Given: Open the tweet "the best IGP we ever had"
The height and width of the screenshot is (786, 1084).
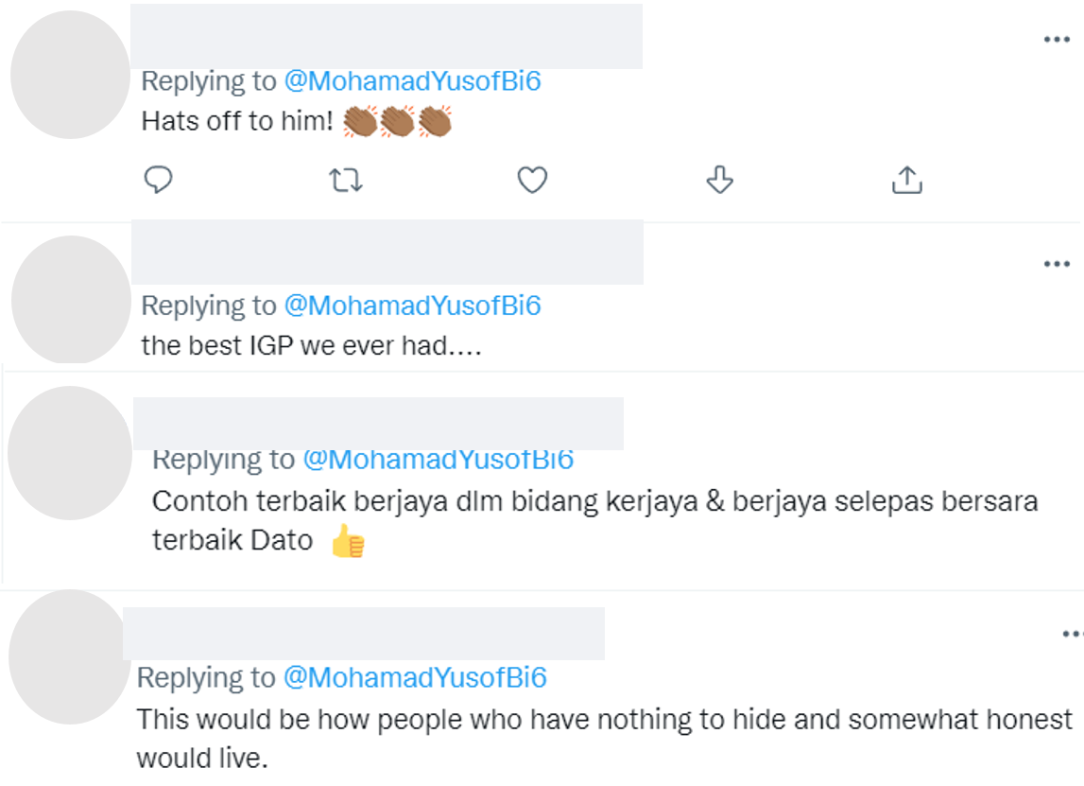Looking at the screenshot, I should coord(311,345).
